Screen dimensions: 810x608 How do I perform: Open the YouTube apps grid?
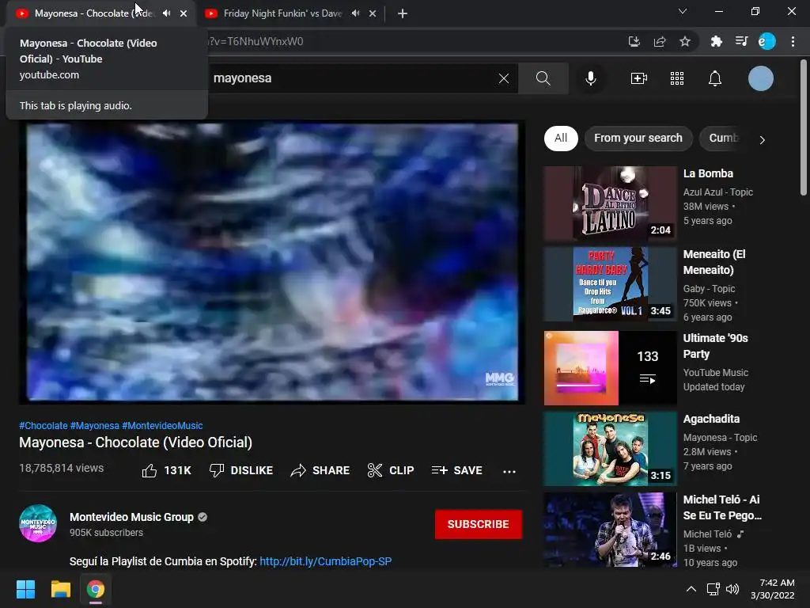677,78
